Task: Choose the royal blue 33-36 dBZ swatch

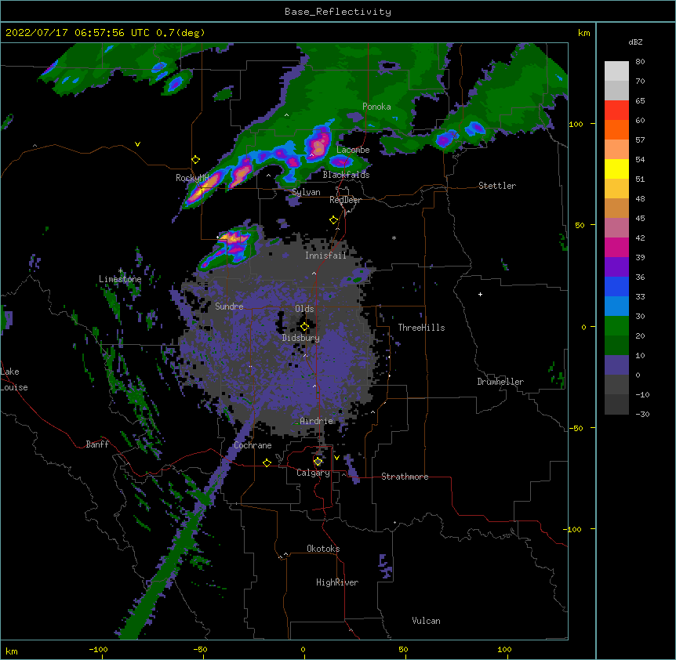Action: point(616,286)
